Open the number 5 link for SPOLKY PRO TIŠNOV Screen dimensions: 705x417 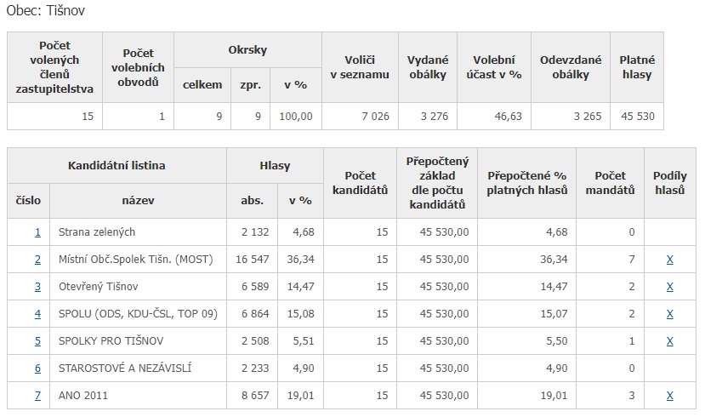37,340
